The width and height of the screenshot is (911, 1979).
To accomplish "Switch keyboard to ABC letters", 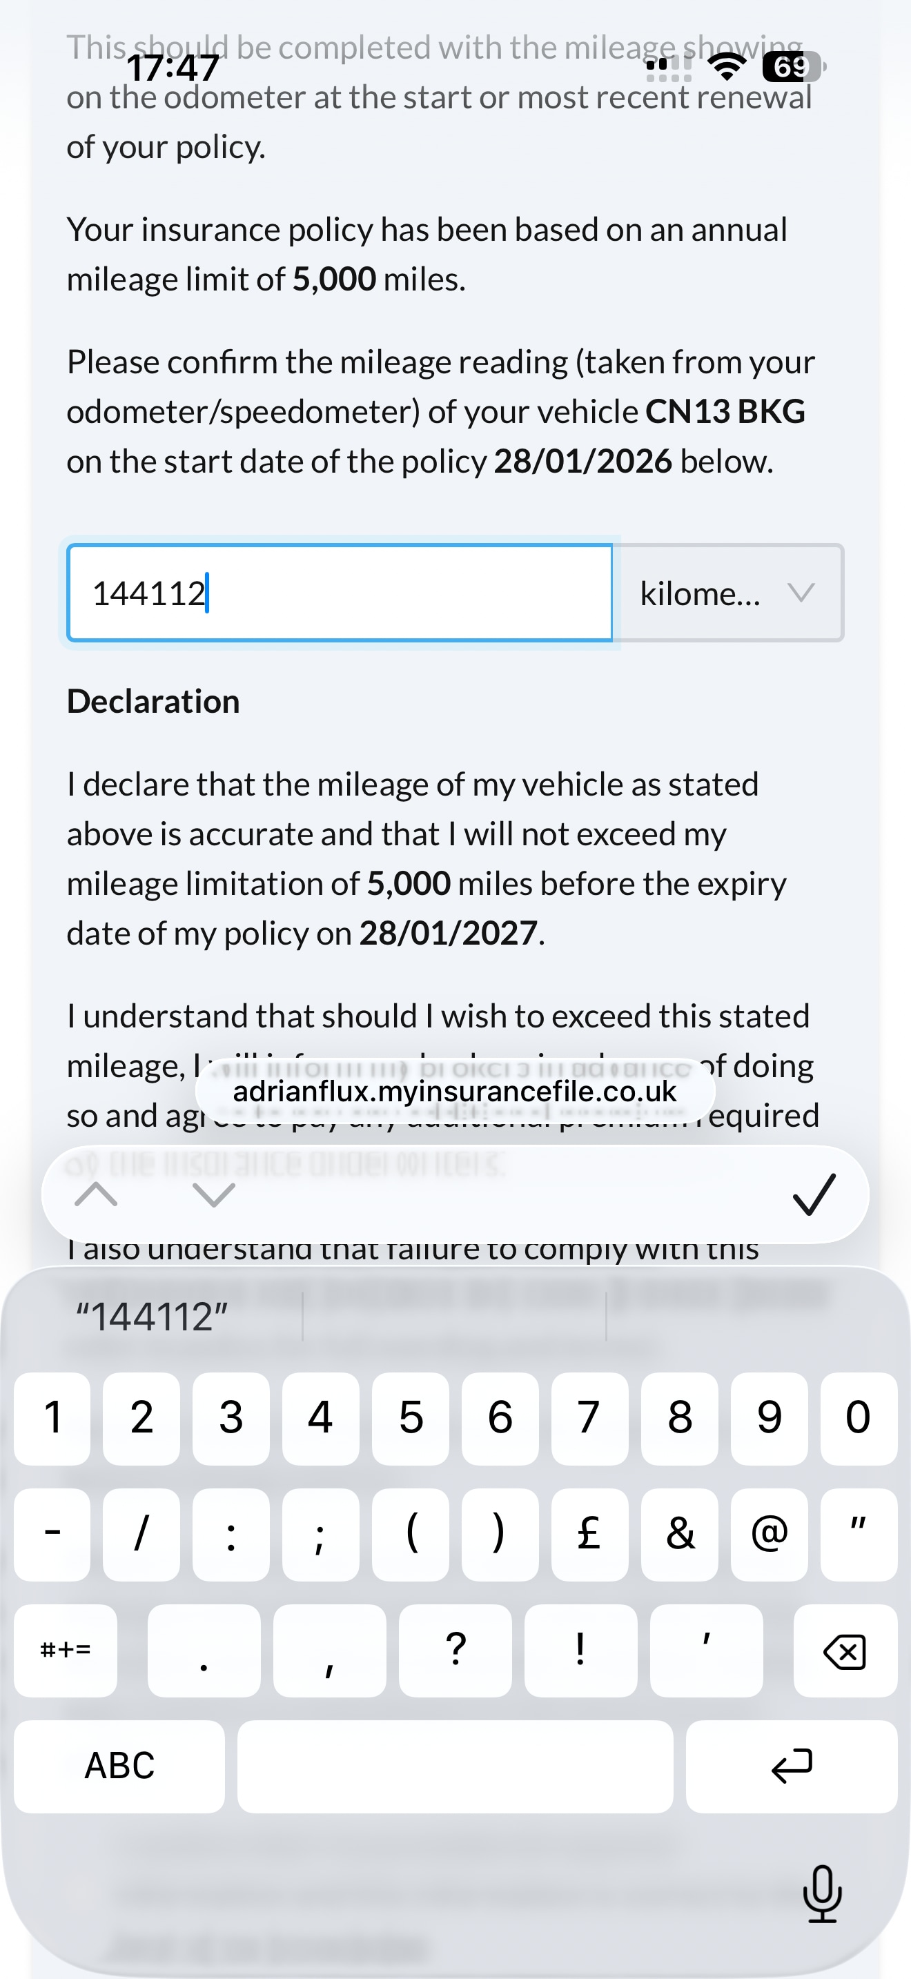I will point(119,1766).
